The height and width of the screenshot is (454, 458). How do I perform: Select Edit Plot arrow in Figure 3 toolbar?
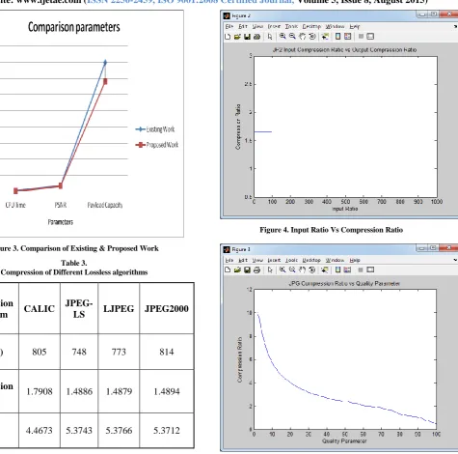(270, 270)
